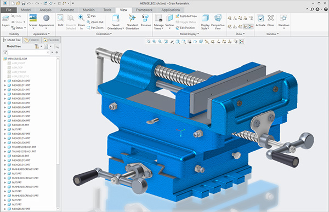
Task: Switch to the Analysis ribbon tab
Action: point(46,10)
